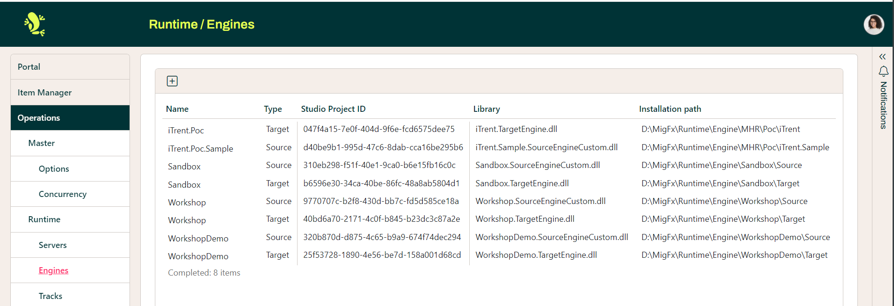Screen dimensions: 894x306
Task: Select the Operations section
Action: click(x=38, y=118)
